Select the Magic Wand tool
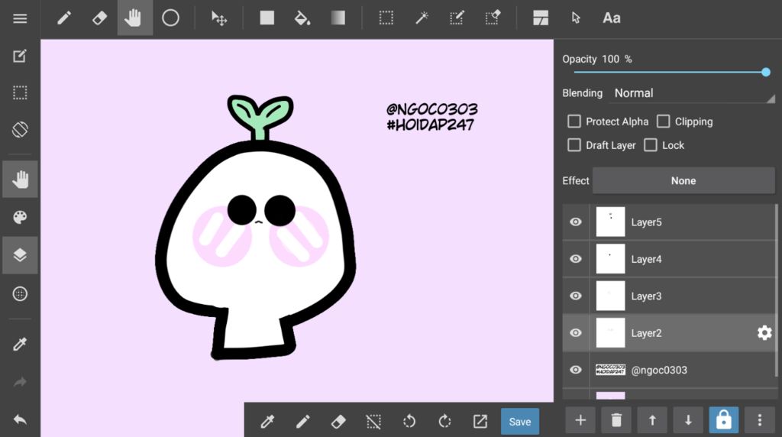Image resolution: width=782 pixels, height=437 pixels. coord(422,18)
